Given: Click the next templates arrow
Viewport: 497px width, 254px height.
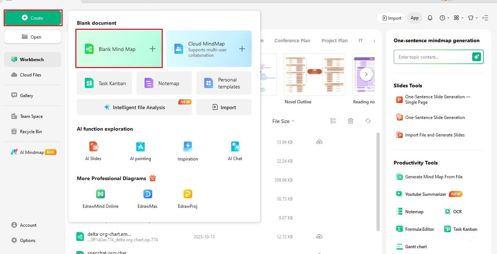Looking at the screenshot, I should pos(366,74).
